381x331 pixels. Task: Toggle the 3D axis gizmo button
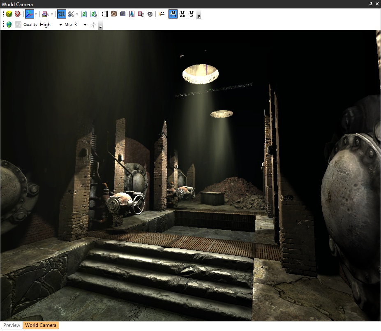30,14
